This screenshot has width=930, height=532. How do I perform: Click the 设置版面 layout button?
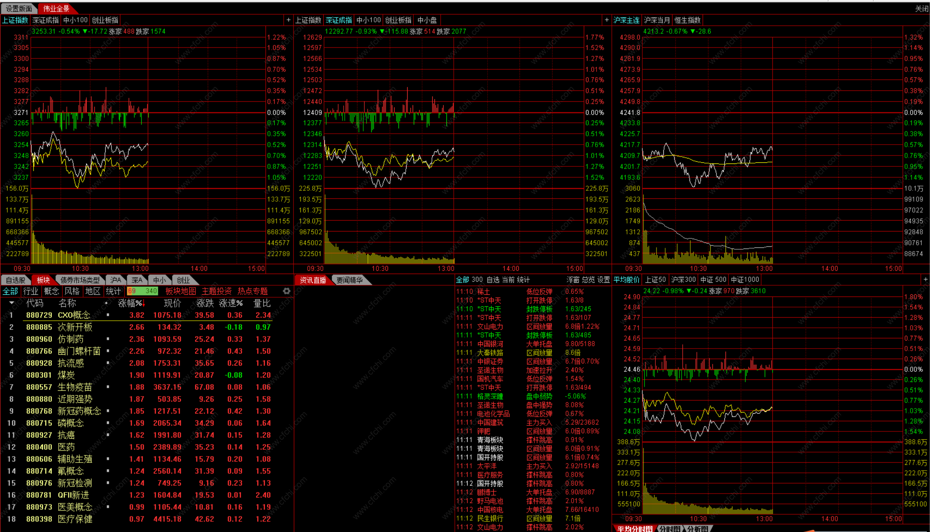(x=19, y=8)
